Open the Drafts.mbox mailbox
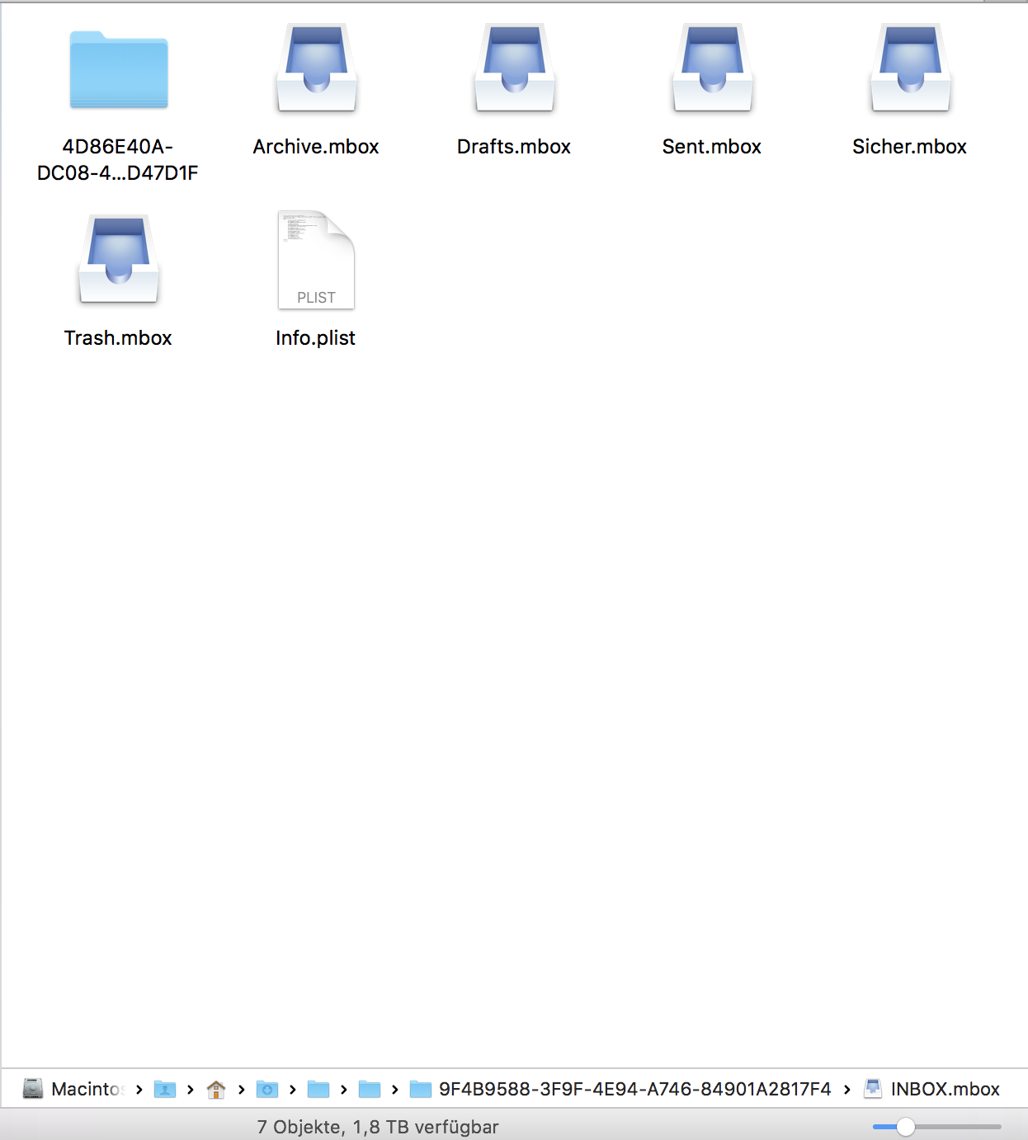Viewport: 1028px width, 1140px height. point(514,68)
